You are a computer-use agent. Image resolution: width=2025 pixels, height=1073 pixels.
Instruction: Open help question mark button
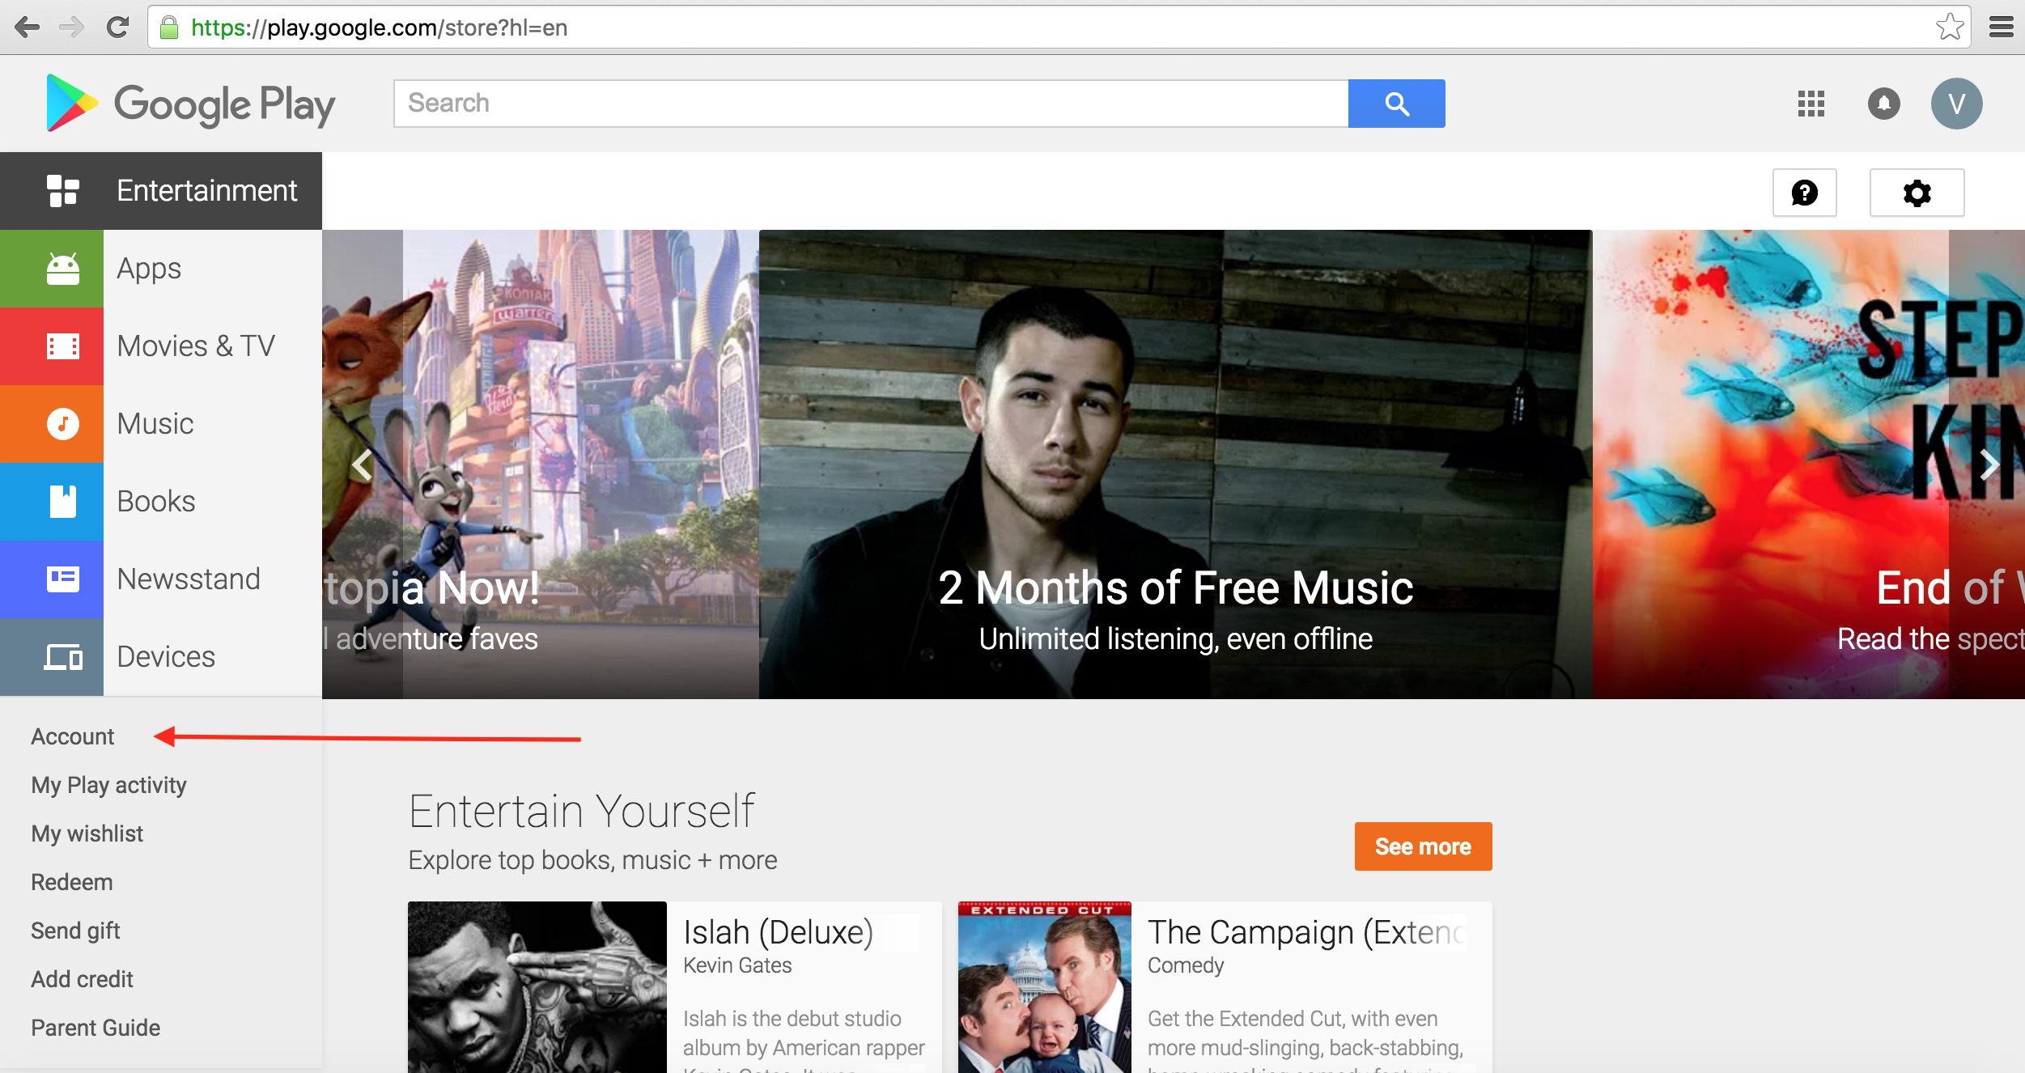click(1804, 193)
